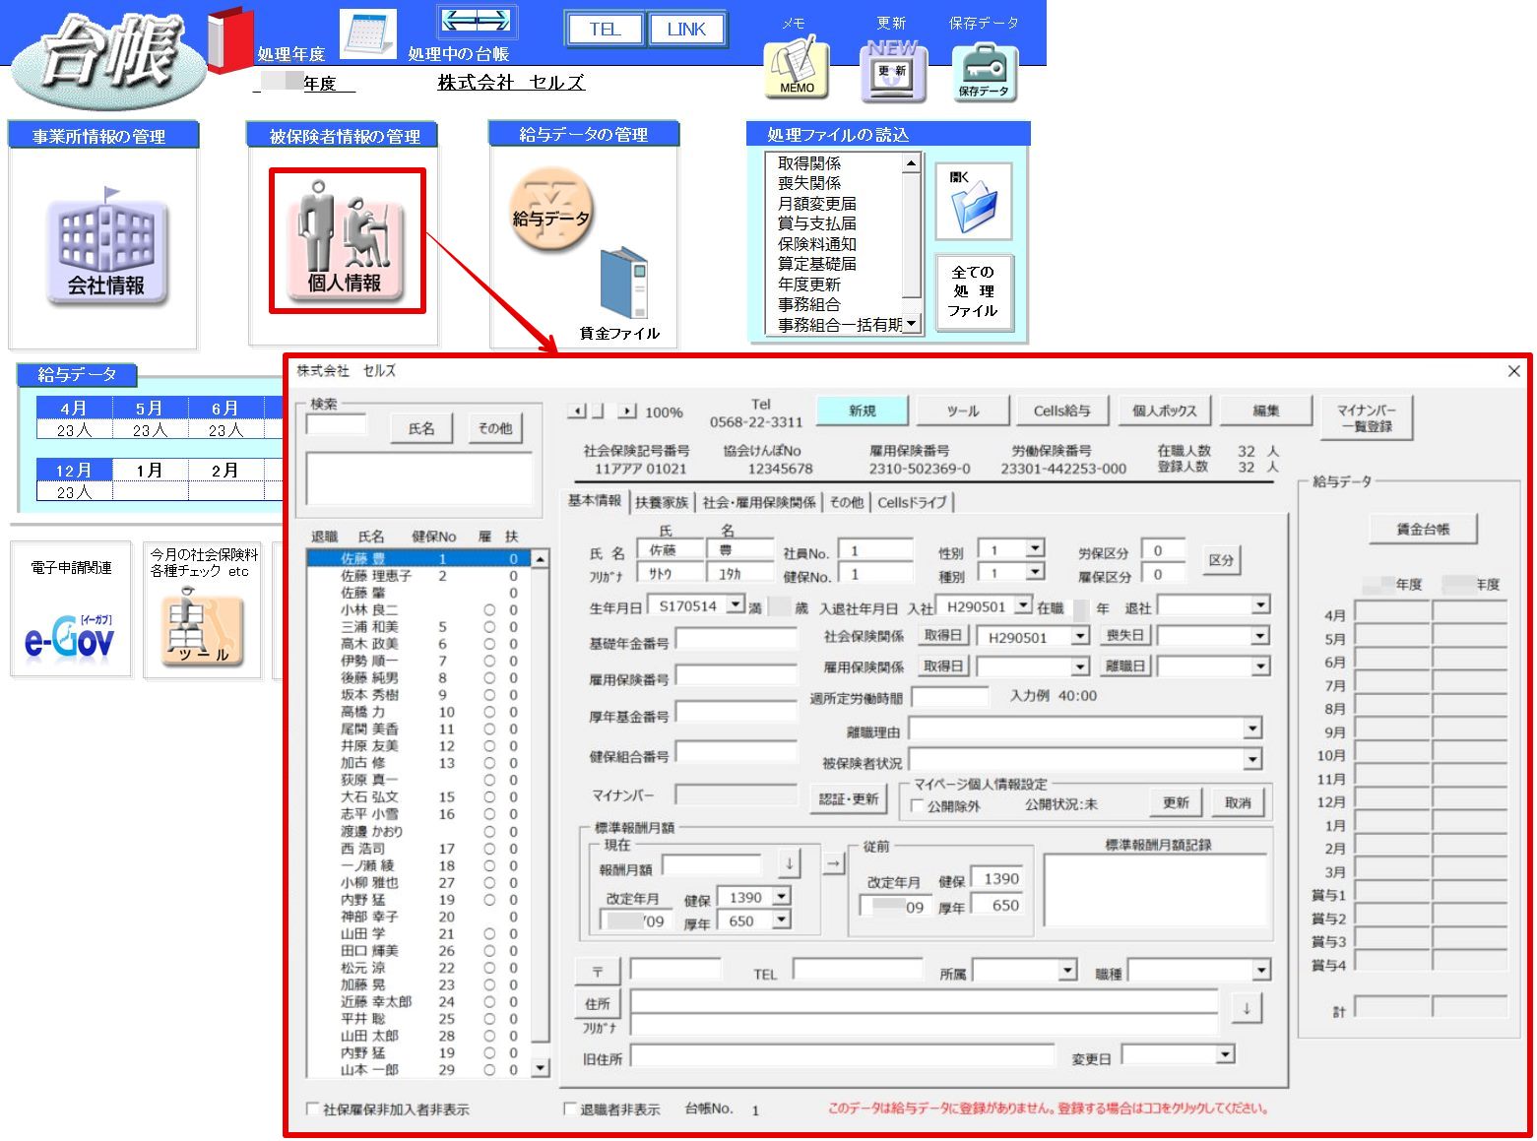
Task: Open the 種別 dropdown
Action: pyautogui.click(x=1034, y=572)
